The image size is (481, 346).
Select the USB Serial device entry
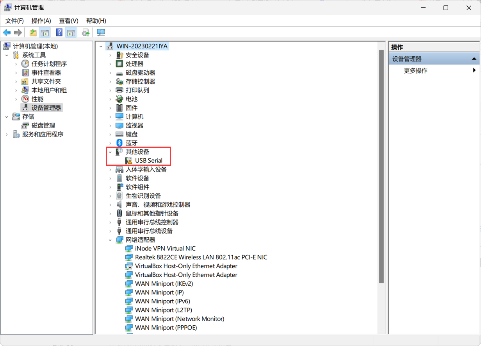(149, 161)
